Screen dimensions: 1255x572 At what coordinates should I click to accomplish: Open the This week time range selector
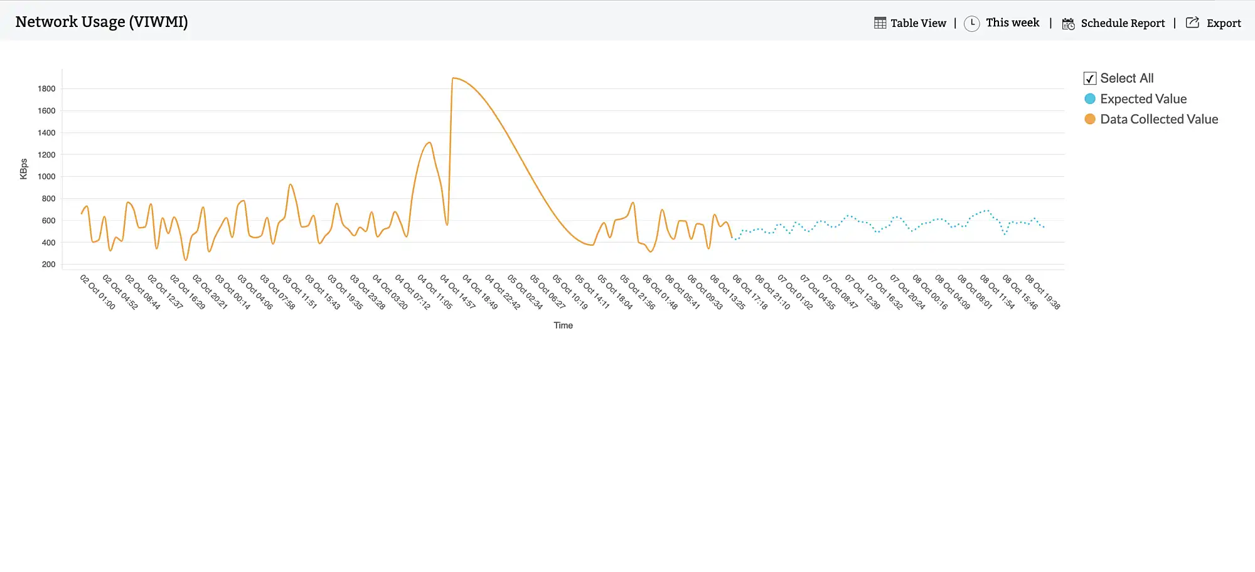click(1012, 23)
